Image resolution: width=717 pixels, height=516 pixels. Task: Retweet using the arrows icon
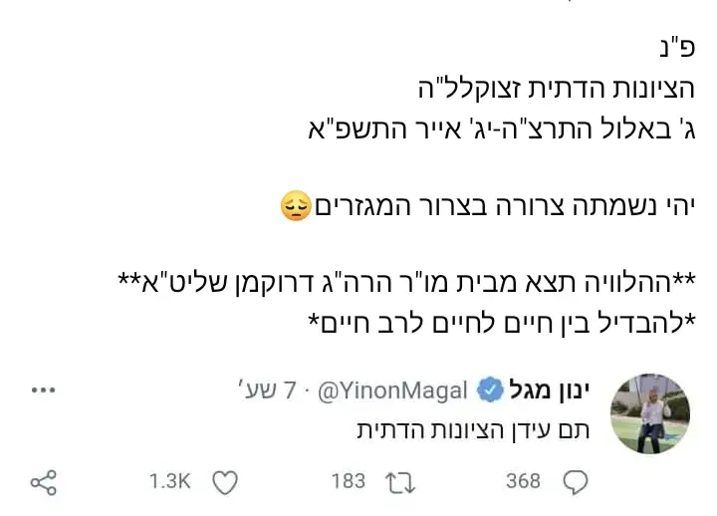tap(399, 483)
